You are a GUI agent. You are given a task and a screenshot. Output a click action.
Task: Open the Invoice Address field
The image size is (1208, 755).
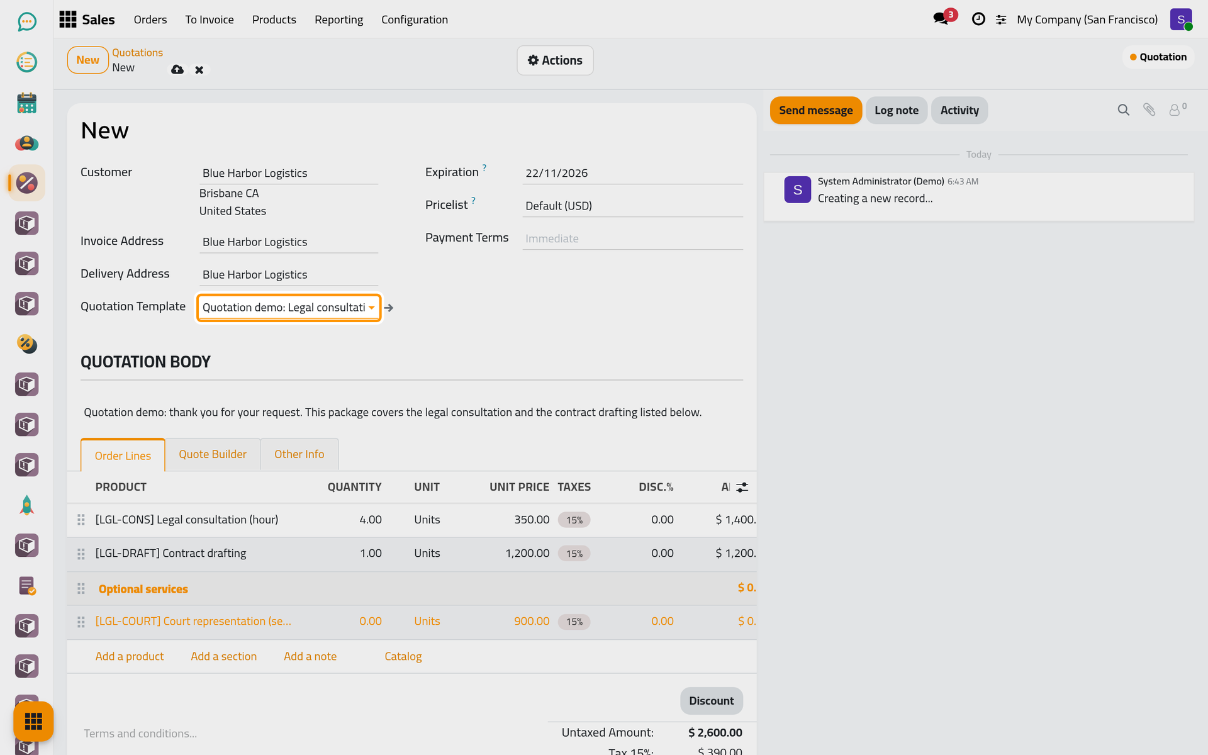[289, 242]
